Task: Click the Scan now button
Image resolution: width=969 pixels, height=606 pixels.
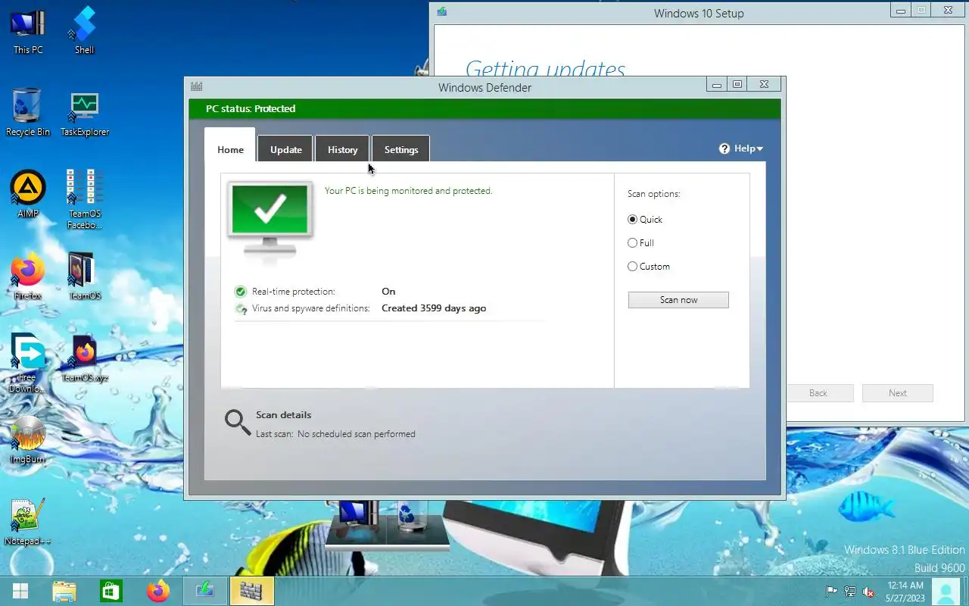Action: click(x=678, y=300)
